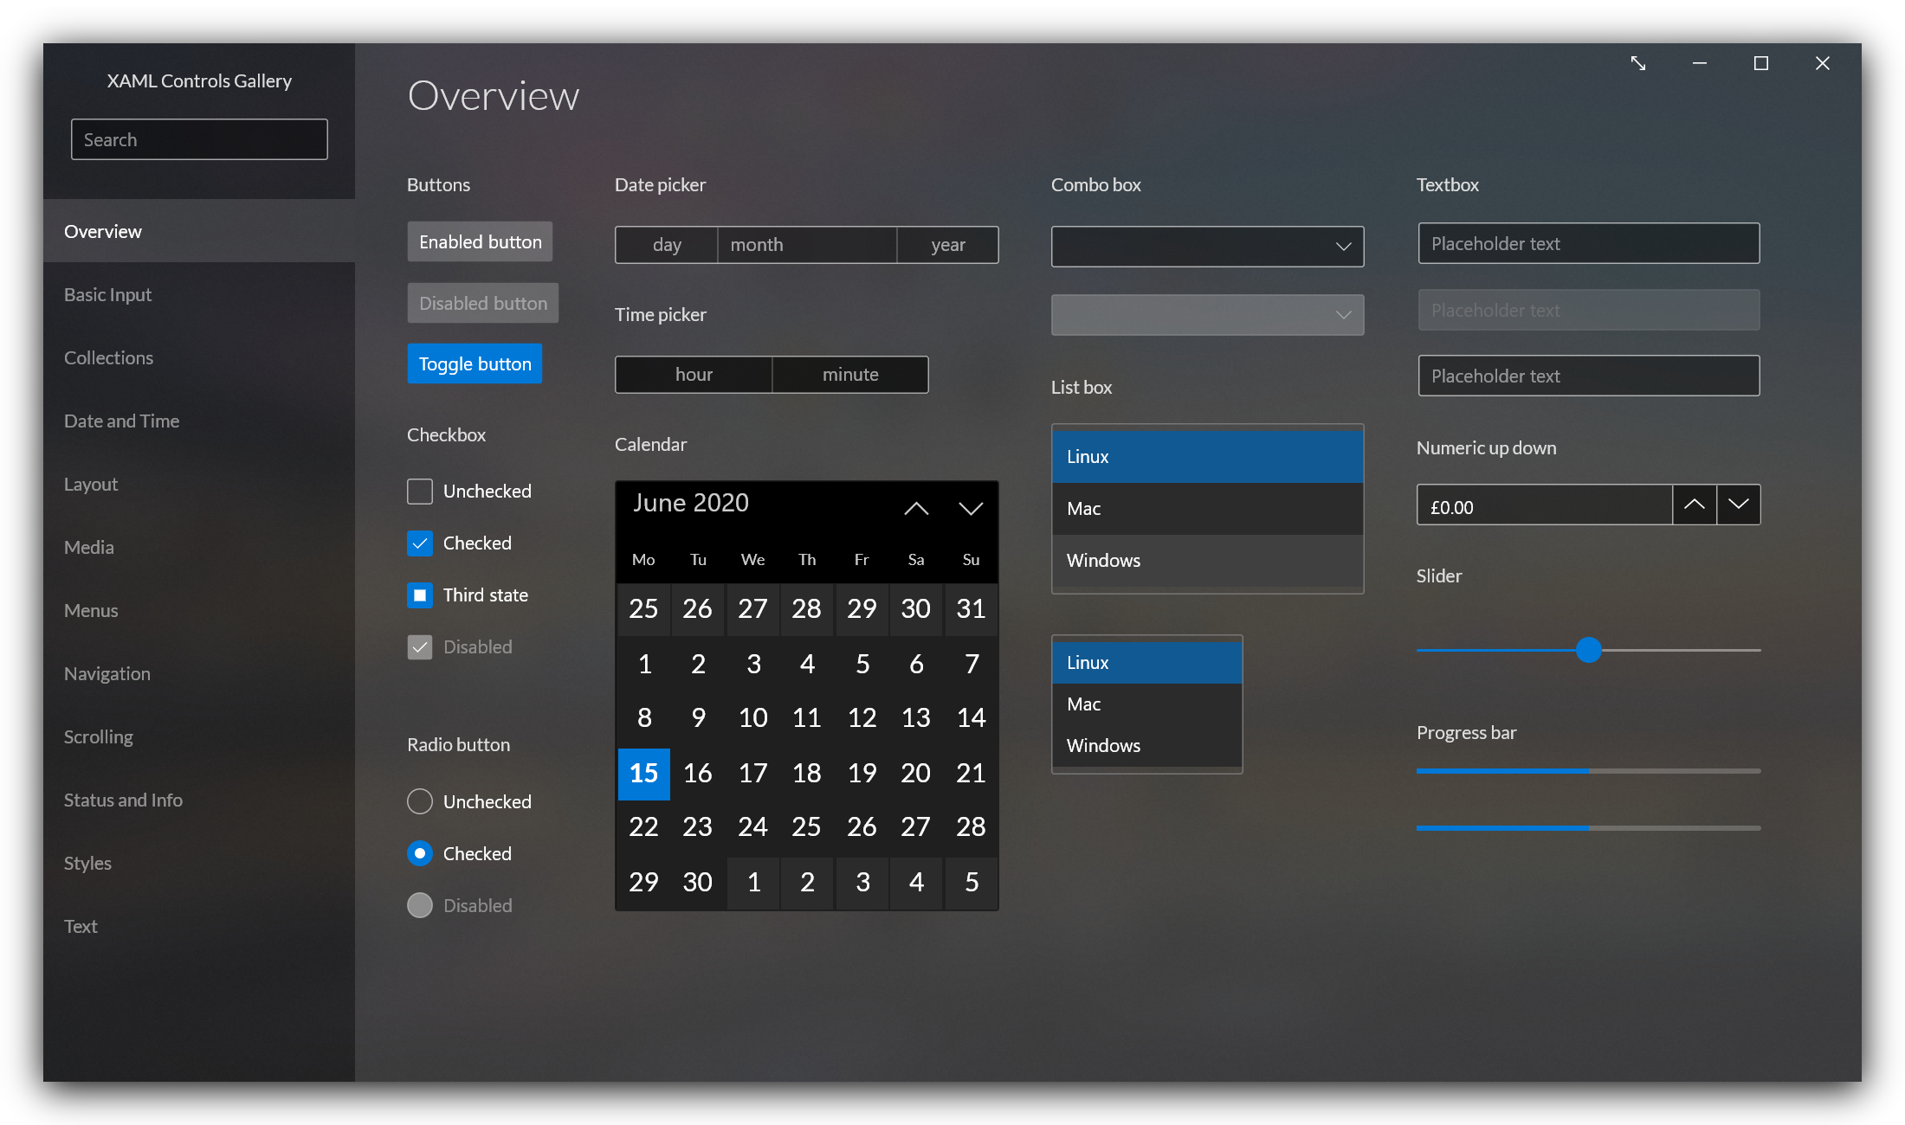Click the calendar back navigation chevron
Screen dimensions: 1905x1125
pyautogui.click(x=916, y=508)
